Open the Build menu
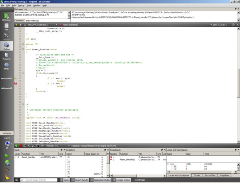The height and width of the screenshot is (183, 240). [14, 6]
